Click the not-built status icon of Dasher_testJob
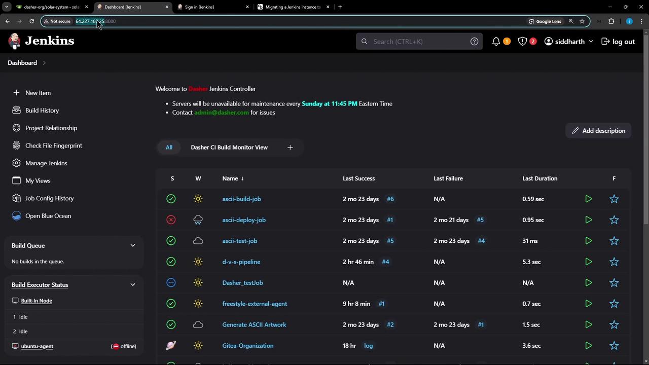This screenshot has height=365, width=649. click(x=171, y=283)
